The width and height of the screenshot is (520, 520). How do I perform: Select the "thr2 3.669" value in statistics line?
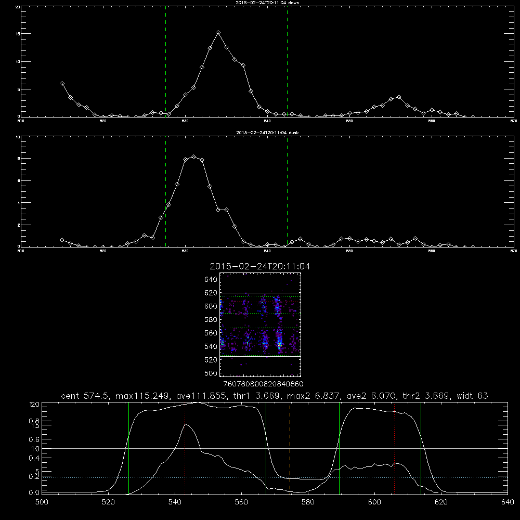pyautogui.click(x=426, y=396)
